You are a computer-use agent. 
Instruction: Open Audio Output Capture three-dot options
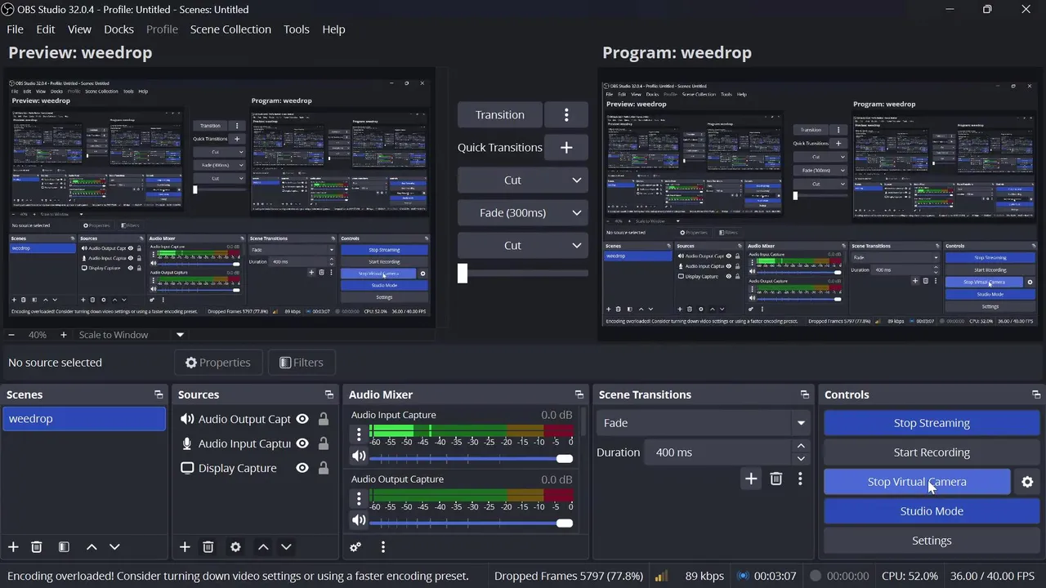pyautogui.click(x=359, y=498)
